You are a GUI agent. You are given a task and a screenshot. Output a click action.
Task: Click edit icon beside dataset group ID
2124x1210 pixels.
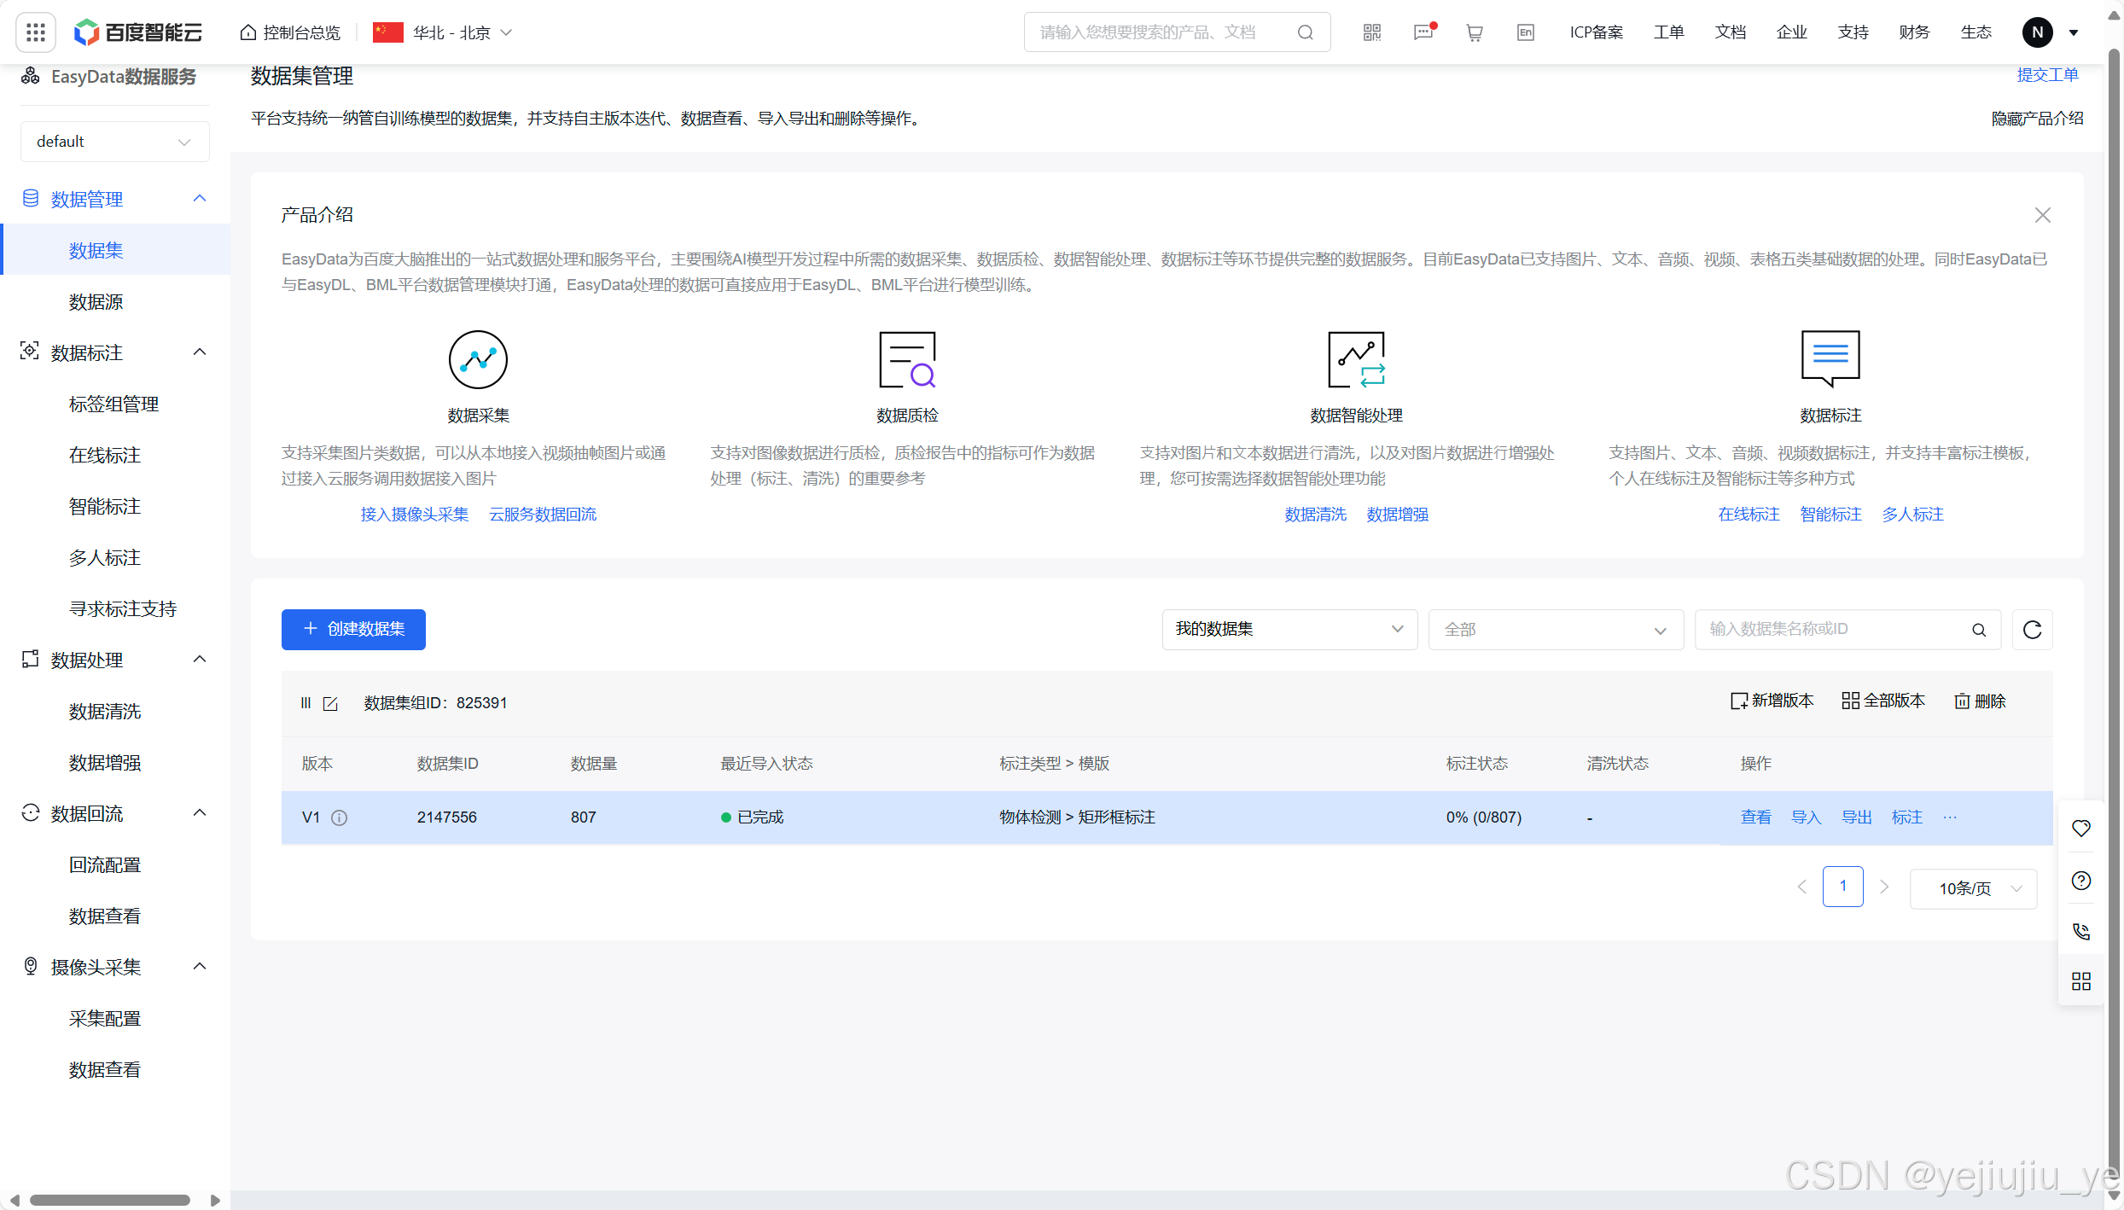pyautogui.click(x=330, y=703)
